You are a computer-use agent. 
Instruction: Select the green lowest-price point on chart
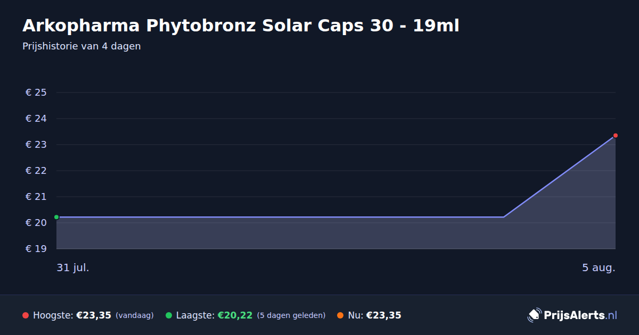(x=56, y=217)
